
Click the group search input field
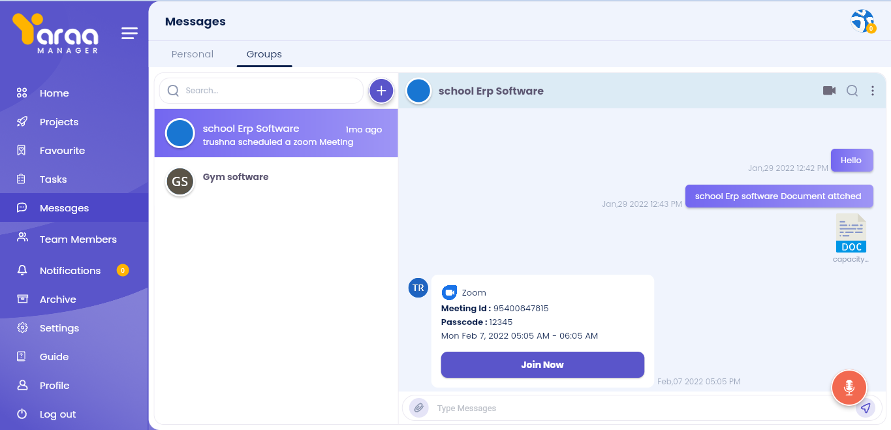click(268, 91)
